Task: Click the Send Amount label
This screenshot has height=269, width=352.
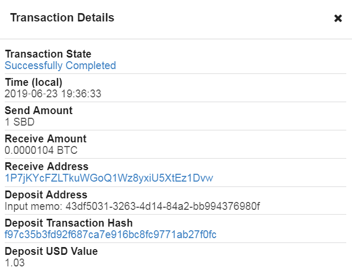Action: coord(39,110)
